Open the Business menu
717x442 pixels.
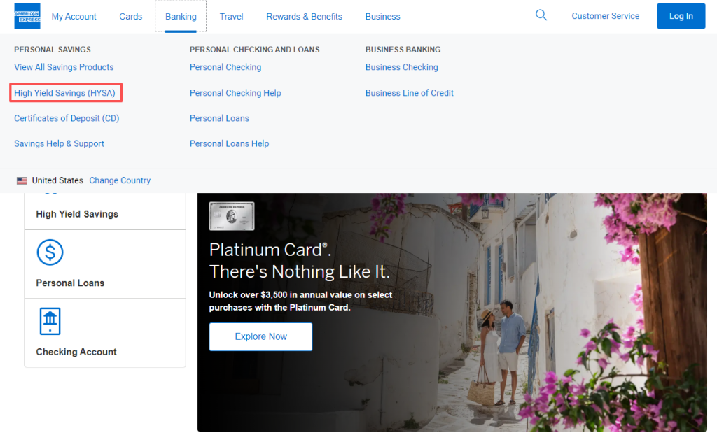click(383, 16)
